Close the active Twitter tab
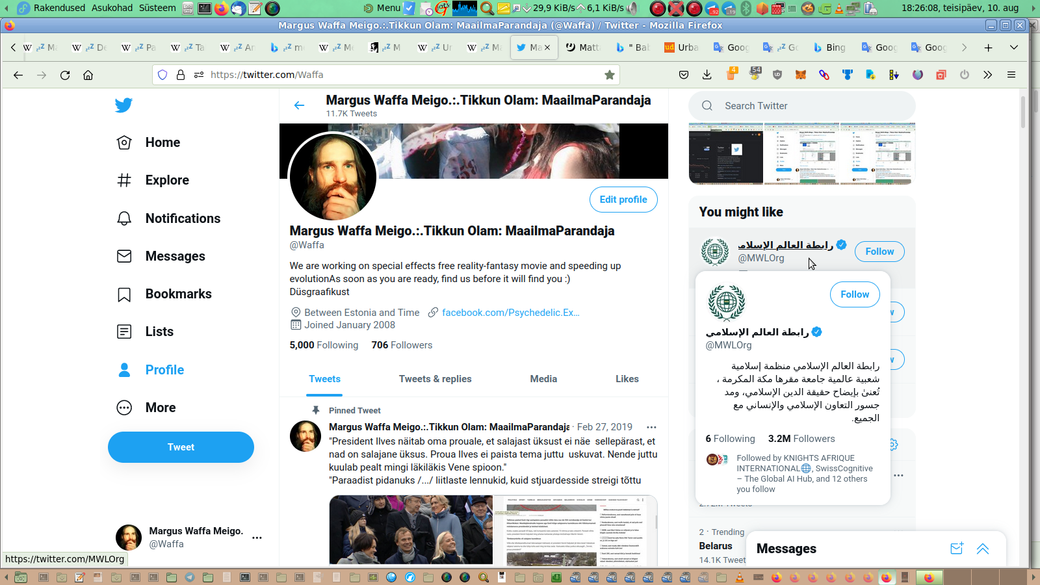 pos(547,47)
